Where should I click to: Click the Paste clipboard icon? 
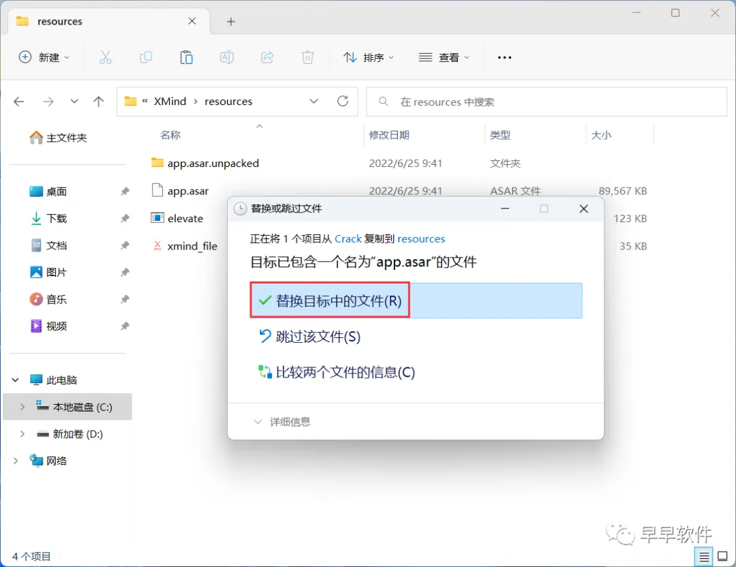tap(186, 58)
